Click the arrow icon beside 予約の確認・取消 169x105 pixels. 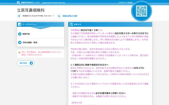20,42
